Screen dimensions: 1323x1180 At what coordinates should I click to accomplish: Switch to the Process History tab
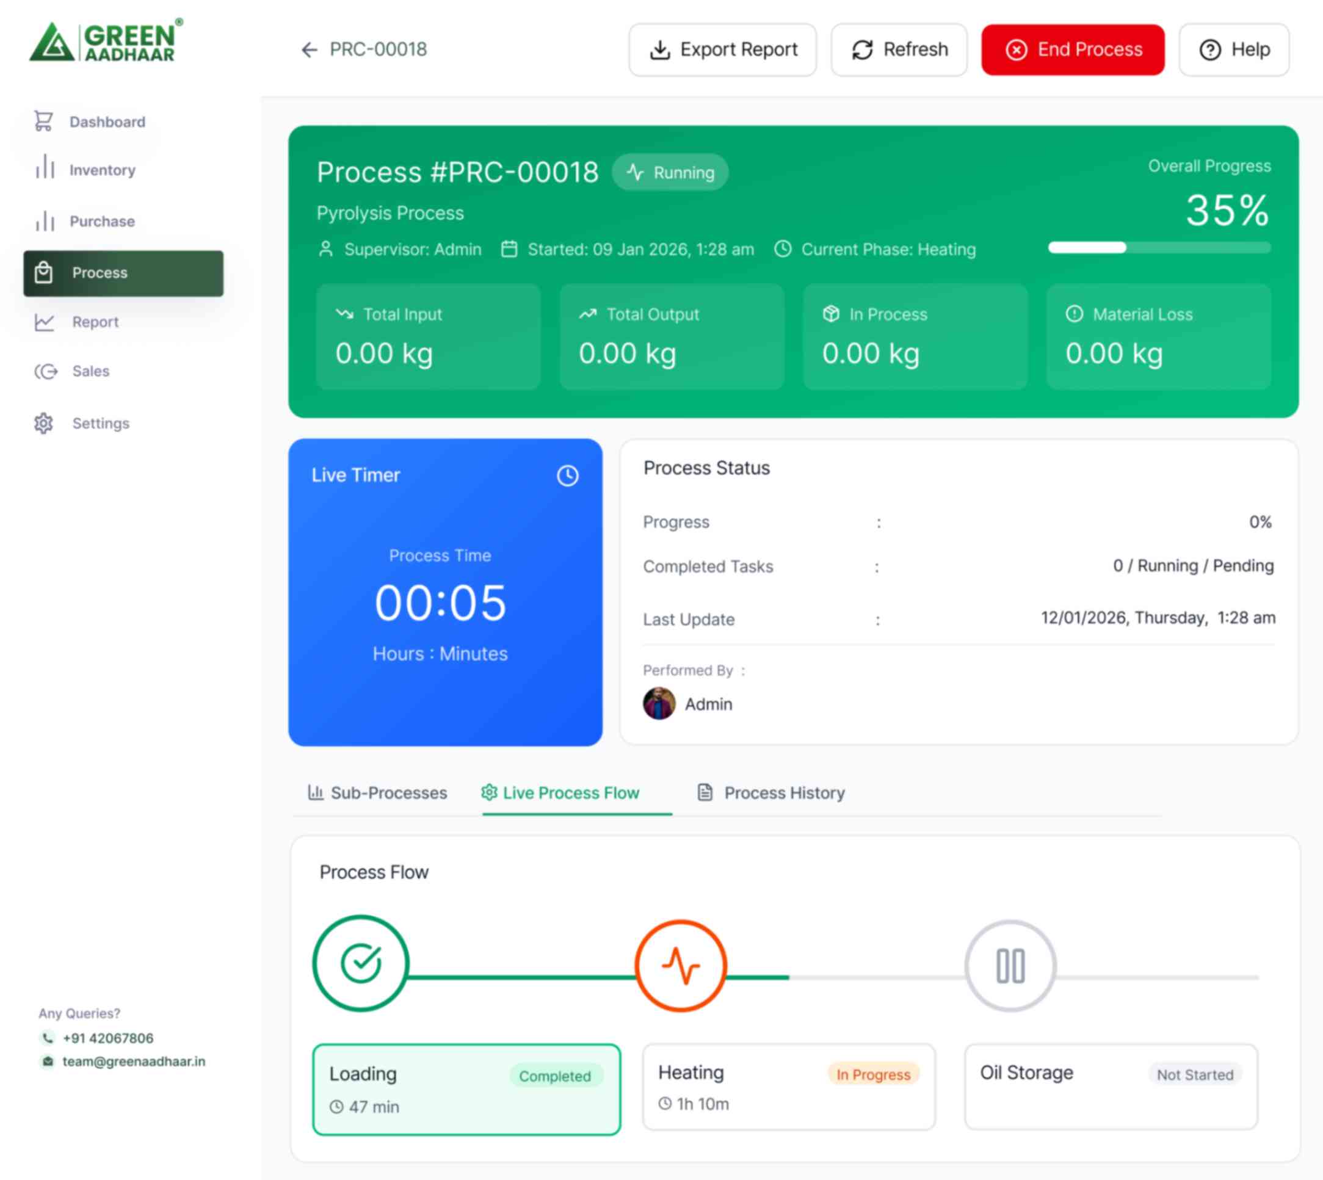click(x=771, y=793)
